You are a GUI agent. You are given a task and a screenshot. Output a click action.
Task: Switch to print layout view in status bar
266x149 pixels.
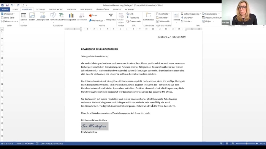(227, 143)
